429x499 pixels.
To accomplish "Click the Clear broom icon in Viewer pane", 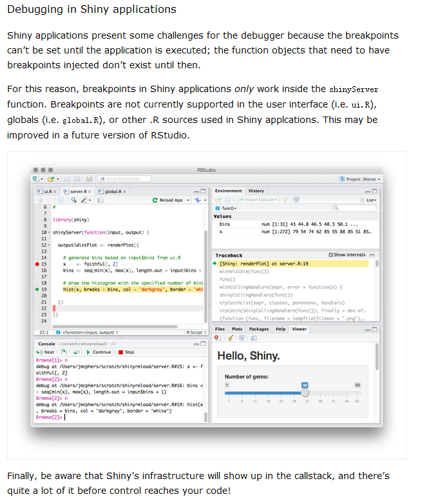I will 230,338.
